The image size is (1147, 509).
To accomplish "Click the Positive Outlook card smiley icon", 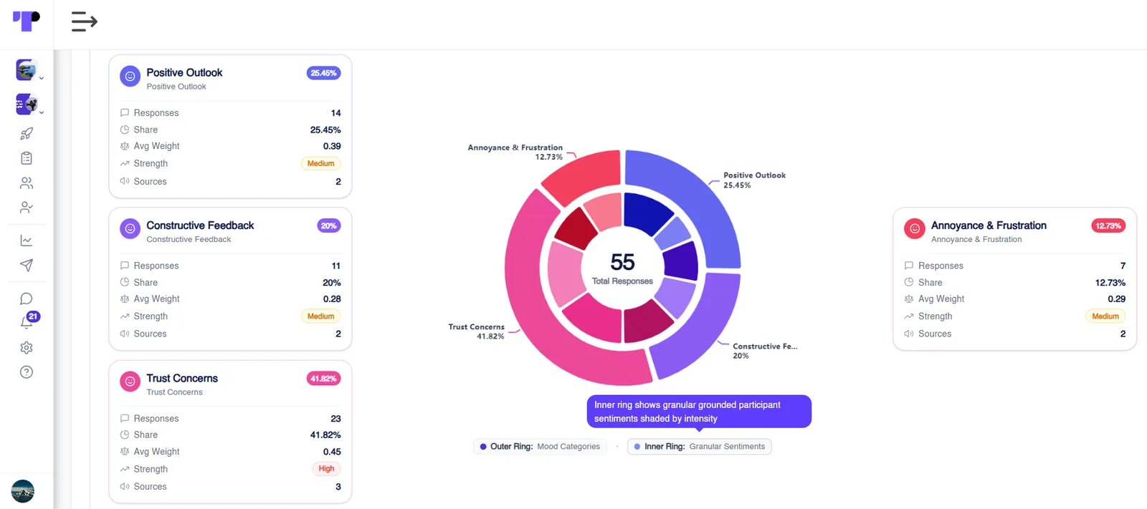I will [130, 77].
